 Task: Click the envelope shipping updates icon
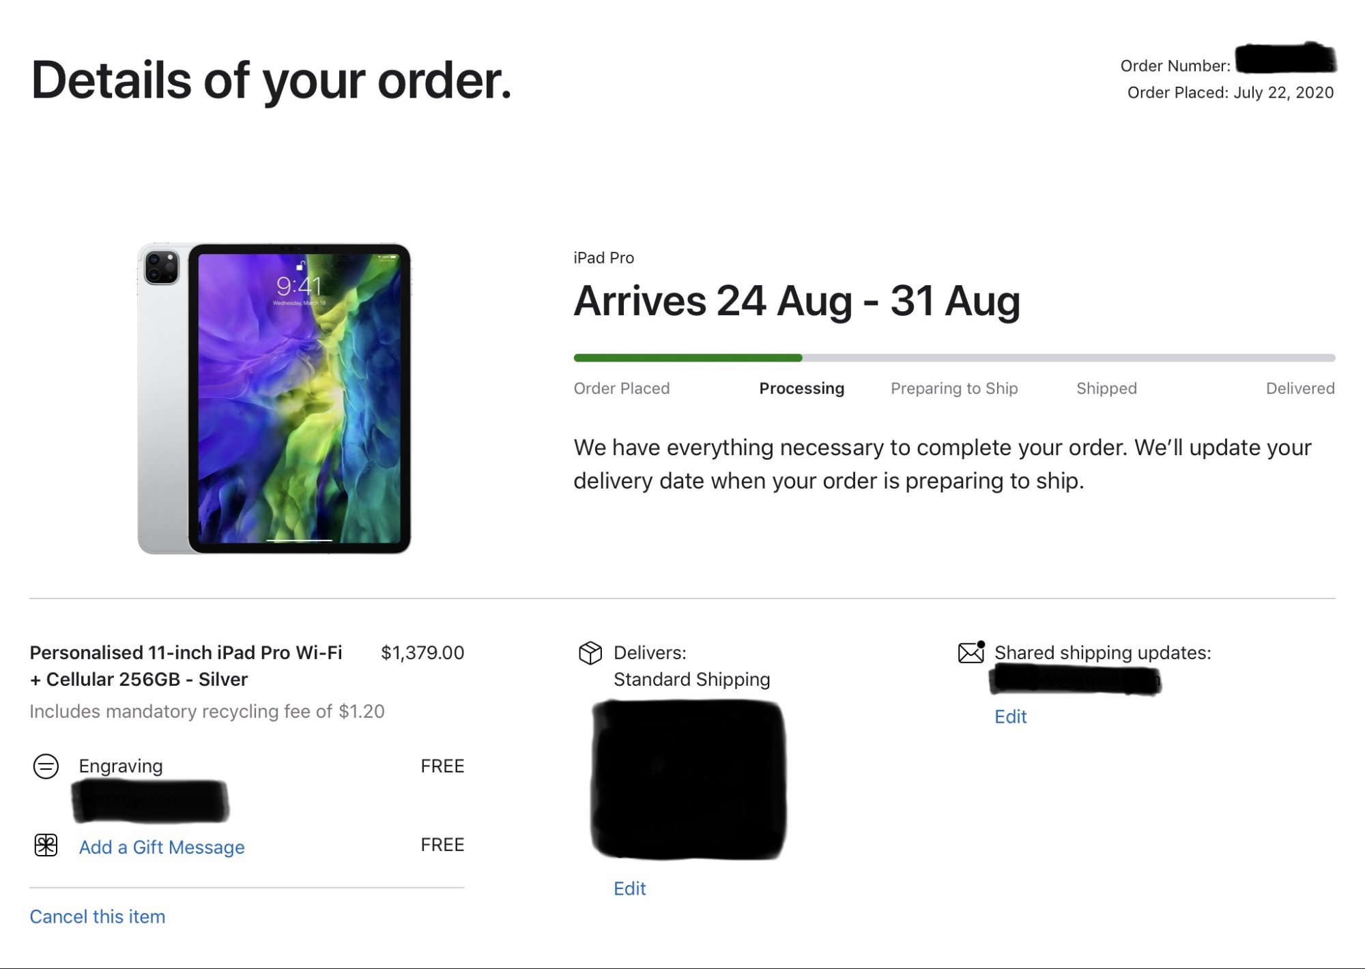click(x=971, y=653)
